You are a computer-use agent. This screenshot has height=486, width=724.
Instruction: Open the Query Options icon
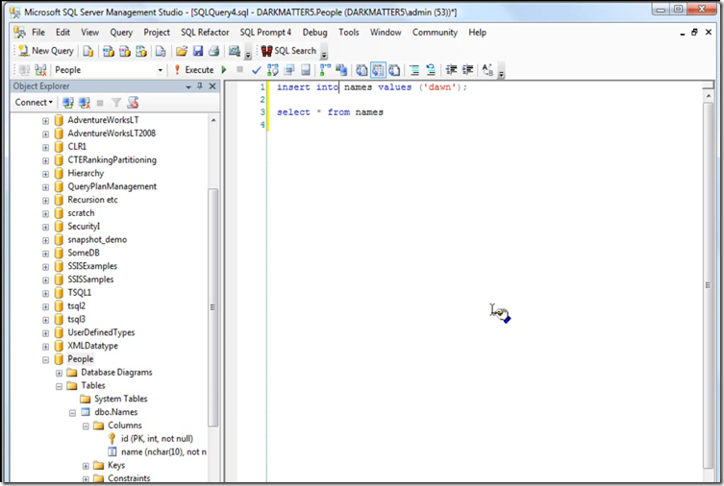(x=289, y=70)
